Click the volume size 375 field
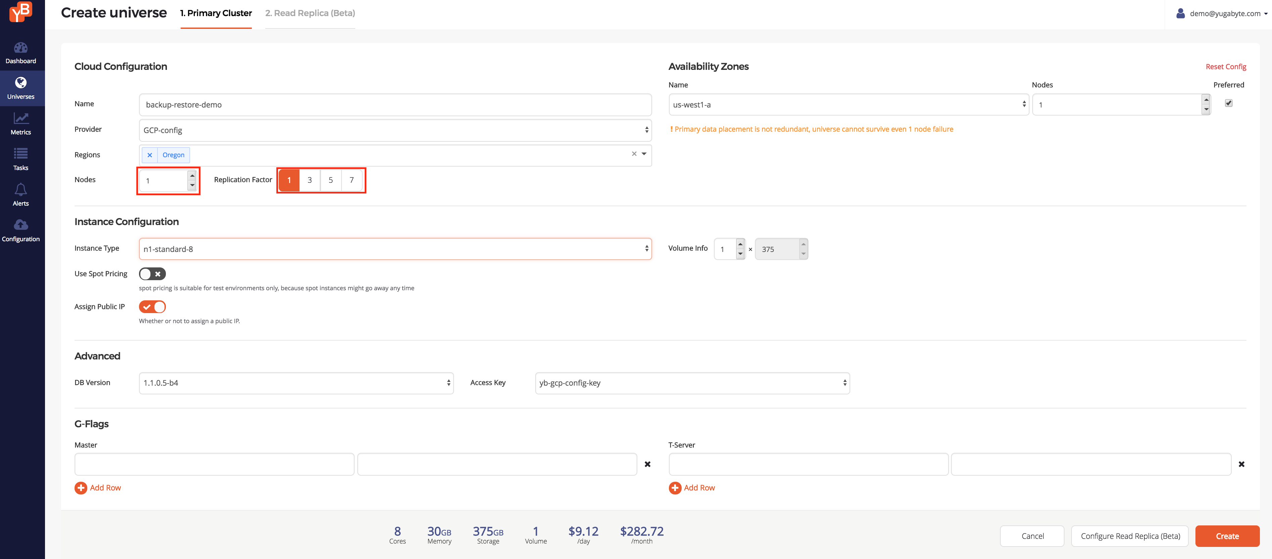1272x559 pixels. (x=781, y=249)
